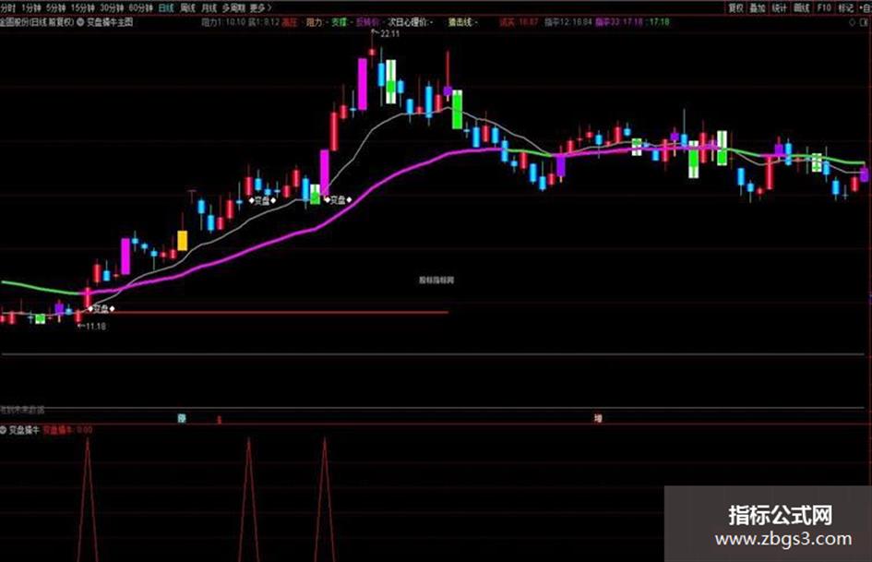This screenshot has width=872, height=562.
Task: Open main chart indicator settings icon
Action: click(x=80, y=22)
